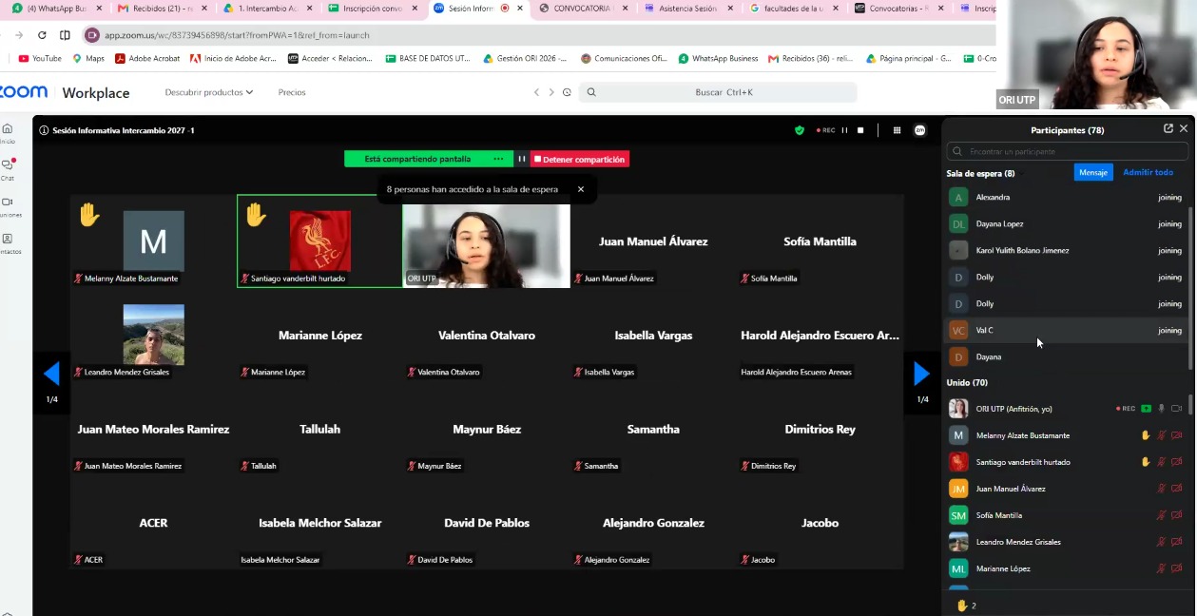Click the meeting info icon beside session title

(44, 130)
